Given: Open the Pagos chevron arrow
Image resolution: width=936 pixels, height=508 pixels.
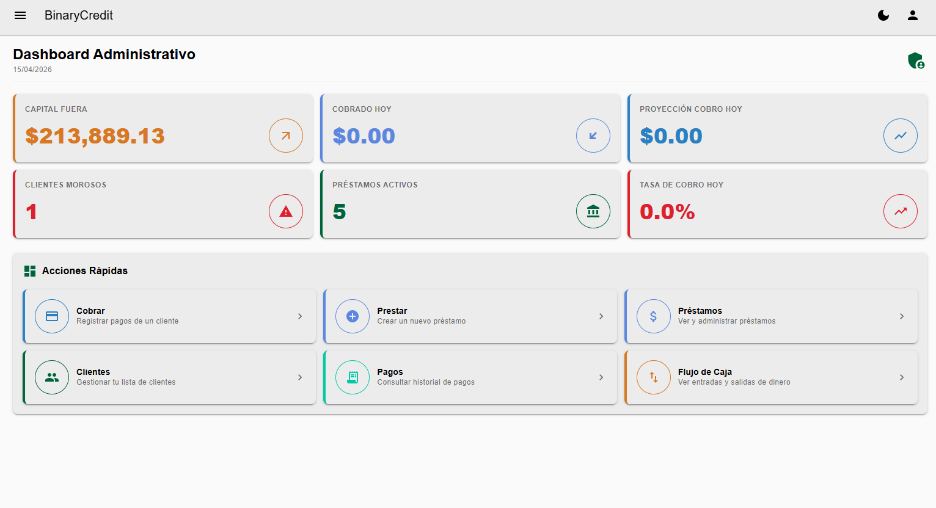Looking at the screenshot, I should (601, 377).
